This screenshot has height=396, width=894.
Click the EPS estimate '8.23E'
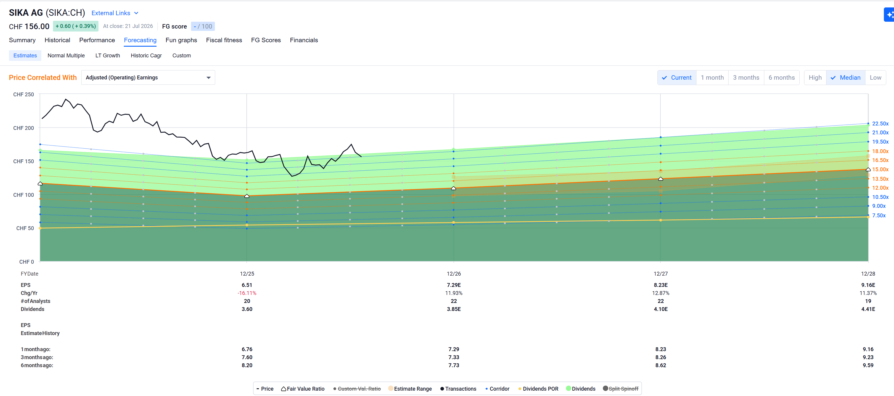[660, 285]
